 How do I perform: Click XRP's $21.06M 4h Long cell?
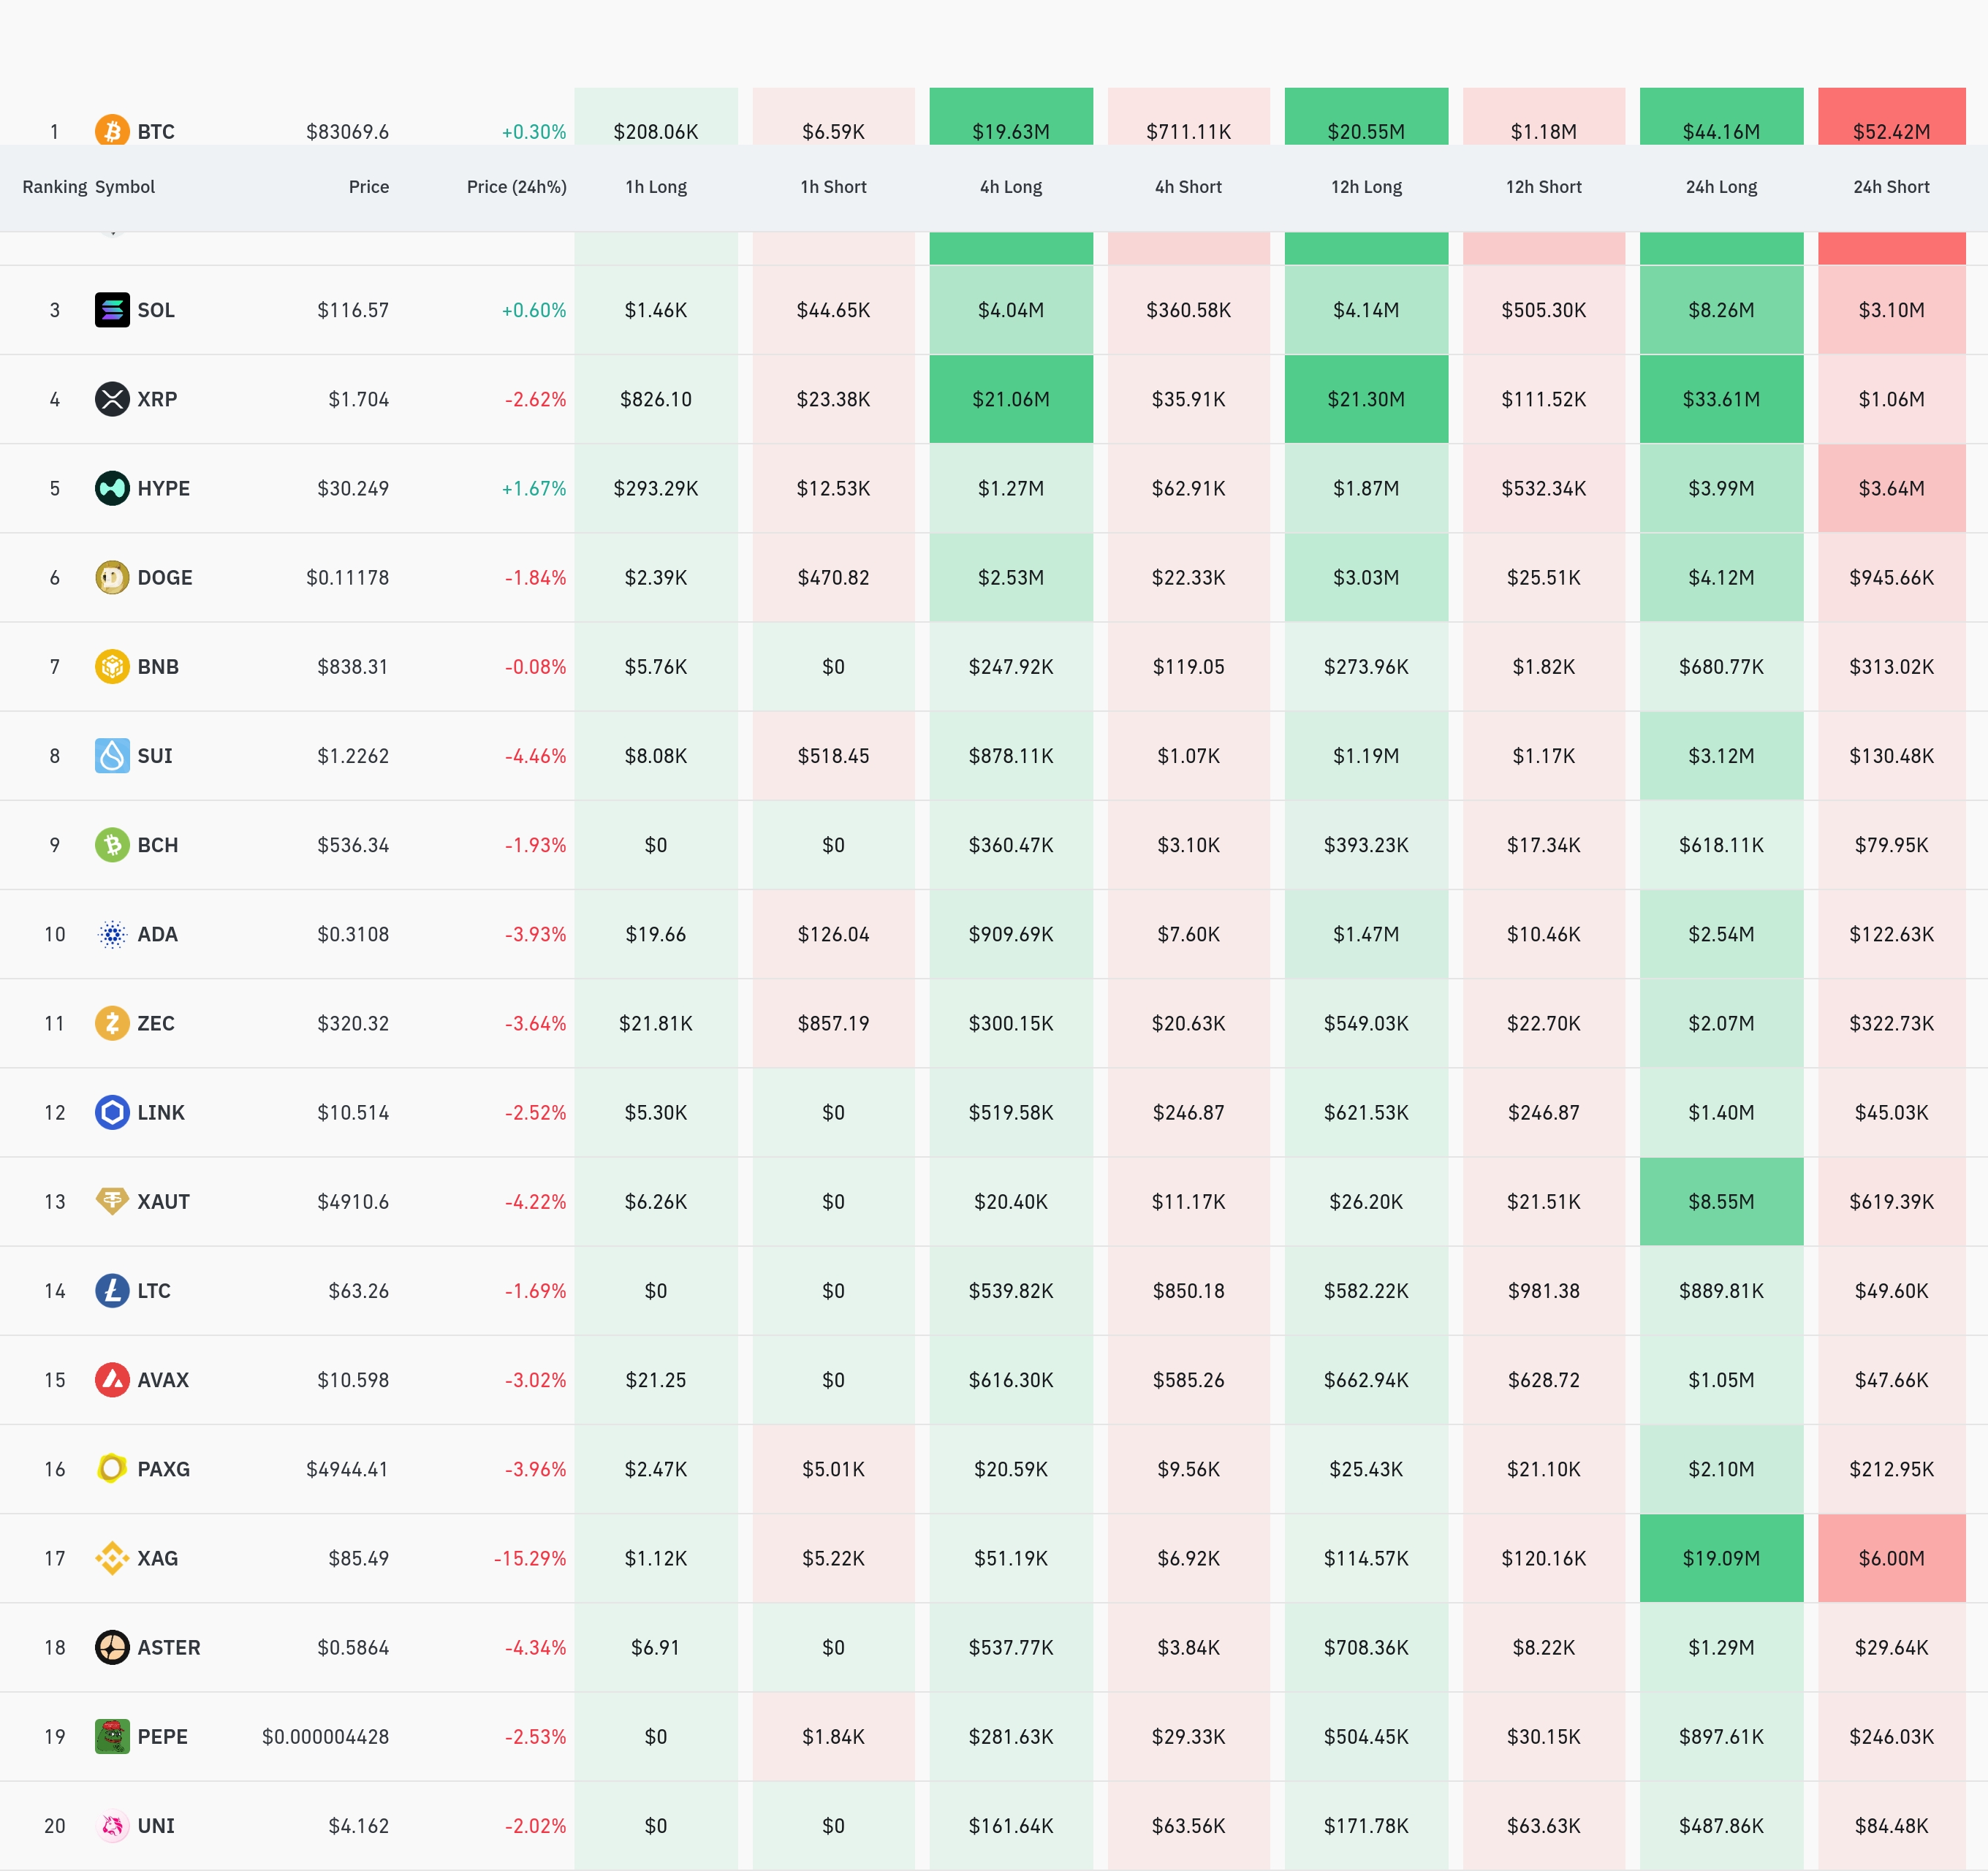pos(1010,399)
